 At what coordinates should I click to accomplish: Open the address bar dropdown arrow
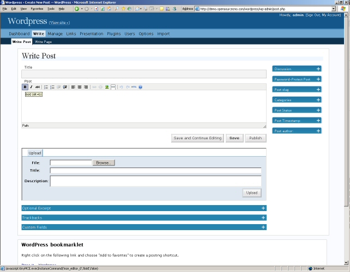334,9
